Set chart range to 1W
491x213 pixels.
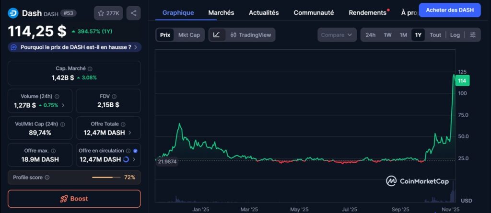pos(387,35)
